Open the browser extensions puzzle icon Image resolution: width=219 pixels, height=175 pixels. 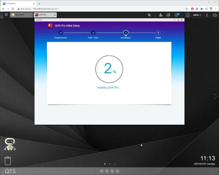pos(201,9)
